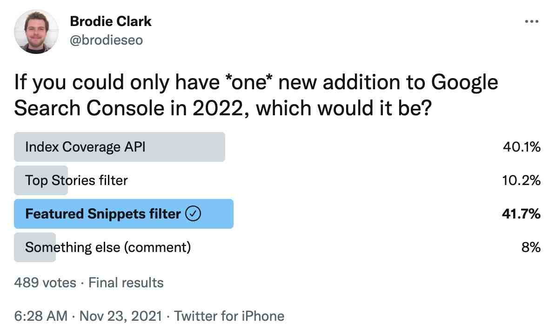Click the Brodie Clark display name
This screenshot has width=549, height=331.
111,21
